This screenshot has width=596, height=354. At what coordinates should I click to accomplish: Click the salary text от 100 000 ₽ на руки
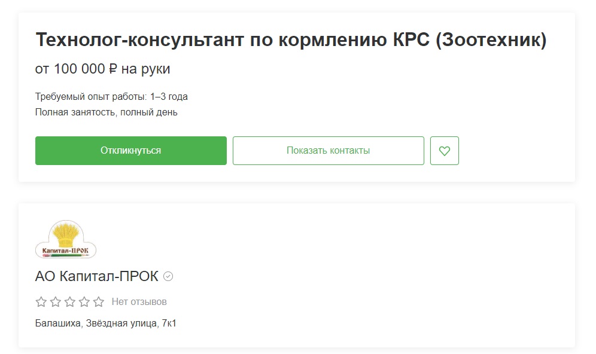coord(104,68)
